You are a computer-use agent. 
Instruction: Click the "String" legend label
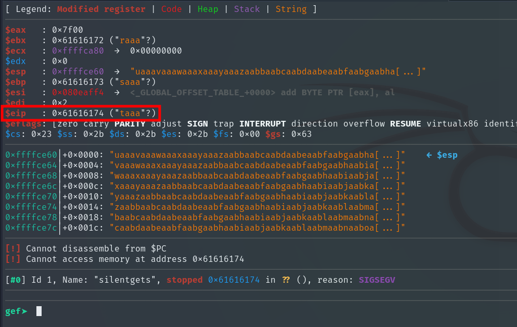coord(291,9)
